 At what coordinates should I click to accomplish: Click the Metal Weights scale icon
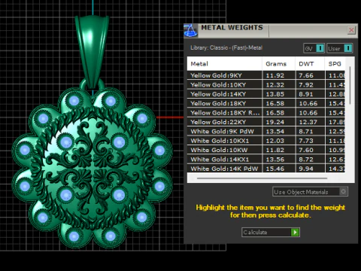point(190,31)
